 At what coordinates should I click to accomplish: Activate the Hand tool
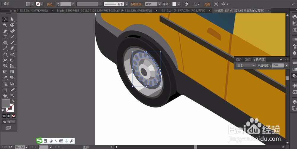pos(5,95)
